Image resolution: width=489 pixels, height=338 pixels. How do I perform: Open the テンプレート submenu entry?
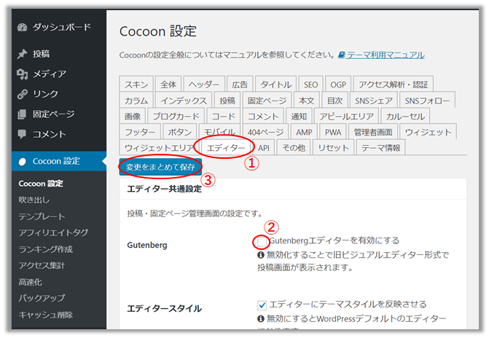[x=42, y=216]
